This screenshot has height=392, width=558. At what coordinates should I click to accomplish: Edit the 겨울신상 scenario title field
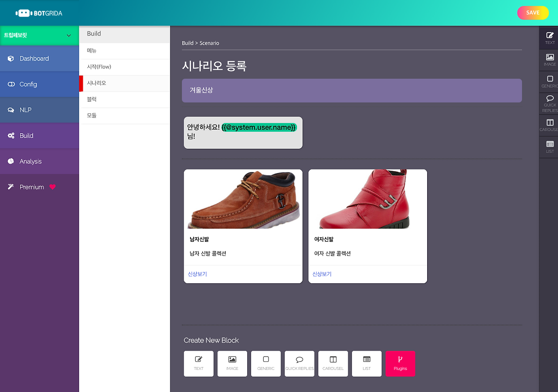pos(352,90)
